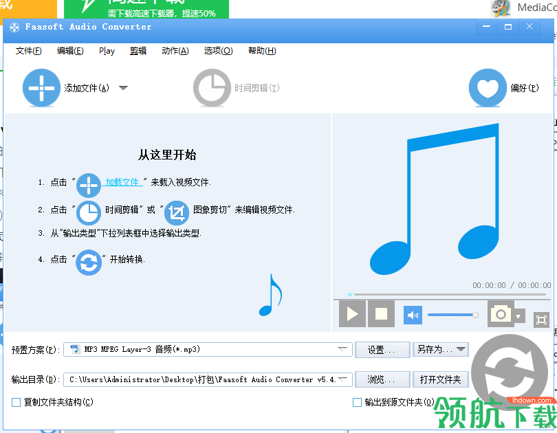This screenshot has width=557, height=433.
Task: Click the 加载文件 hyperlink
Action: click(122, 182)
